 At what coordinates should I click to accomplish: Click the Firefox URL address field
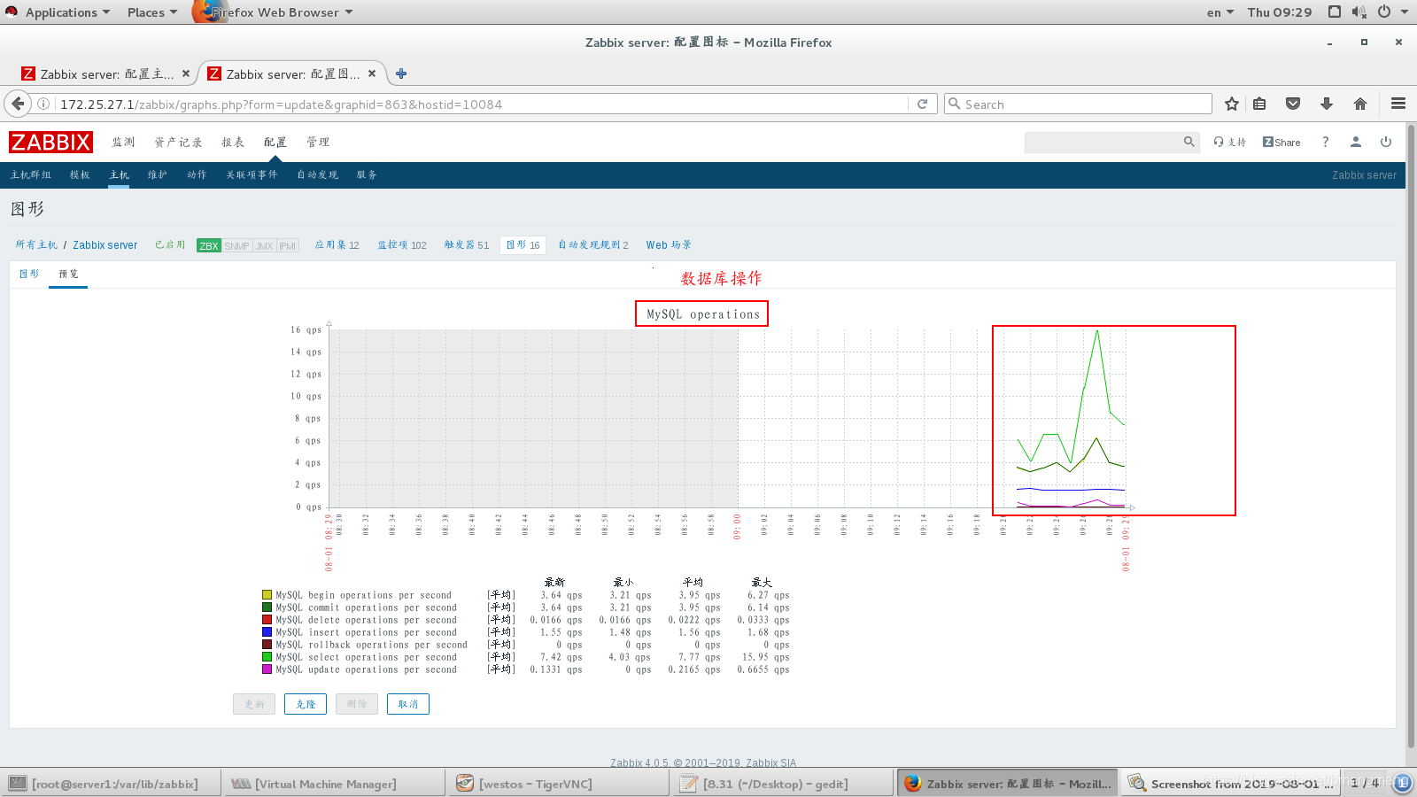pos(483,104)
